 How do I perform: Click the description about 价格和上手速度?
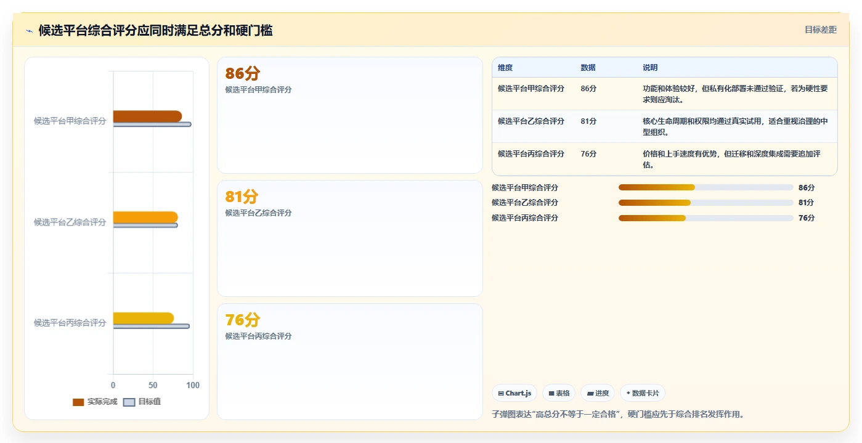(x=733, y=160)
